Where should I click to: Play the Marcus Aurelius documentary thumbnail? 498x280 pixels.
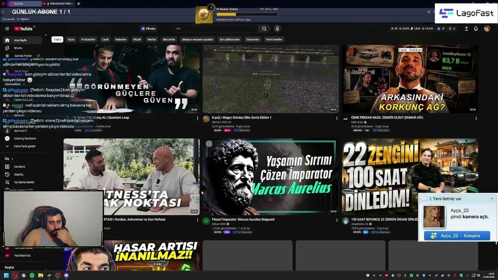(x=271, y=177)
